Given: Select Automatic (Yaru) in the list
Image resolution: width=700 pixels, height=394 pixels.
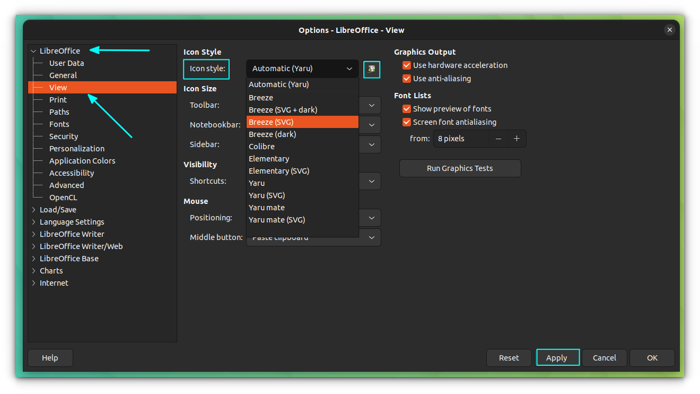Looking at the screenshot, I should tap(302, 84).
